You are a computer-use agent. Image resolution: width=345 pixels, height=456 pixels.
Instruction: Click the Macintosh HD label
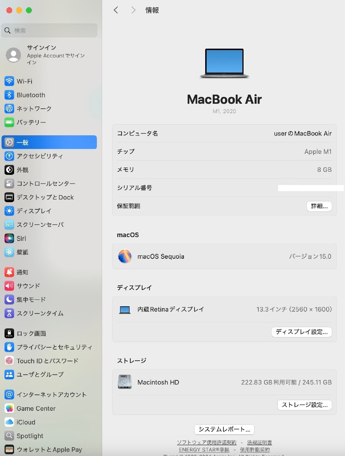(158, 382)
